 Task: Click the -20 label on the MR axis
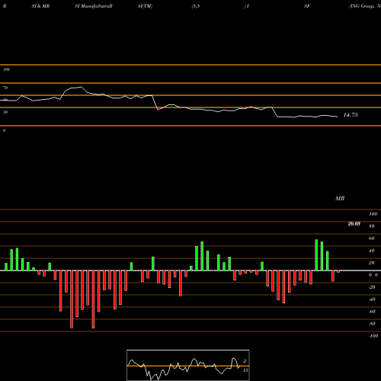pos(372,287)
